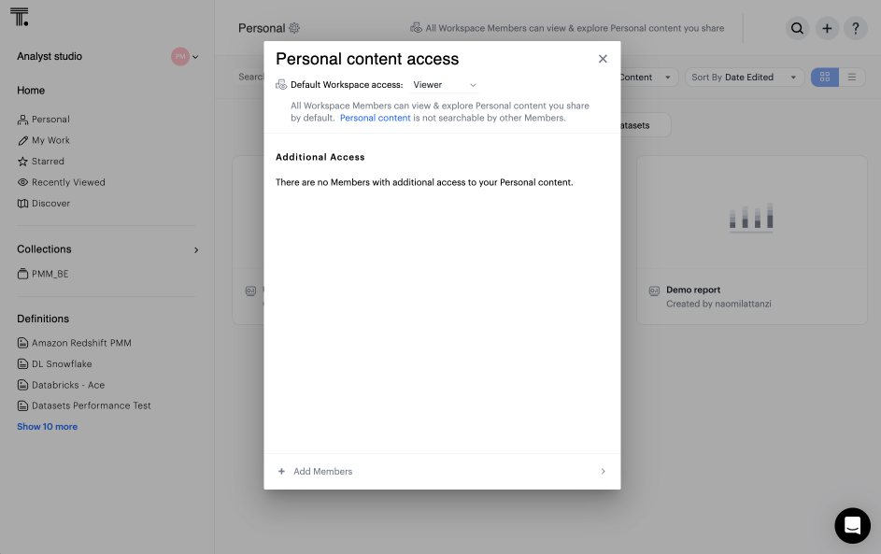Close the Personal content access dialog

coord(603,59)
